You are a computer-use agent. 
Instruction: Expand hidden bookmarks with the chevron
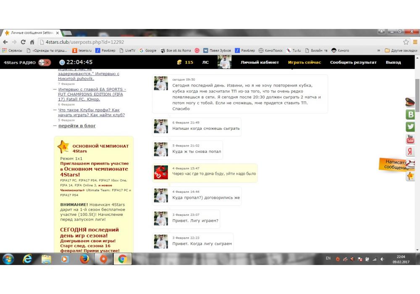click(379, 50)
